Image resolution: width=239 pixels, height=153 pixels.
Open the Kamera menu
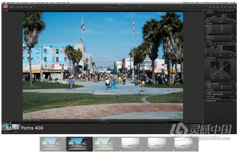(52, 3)
